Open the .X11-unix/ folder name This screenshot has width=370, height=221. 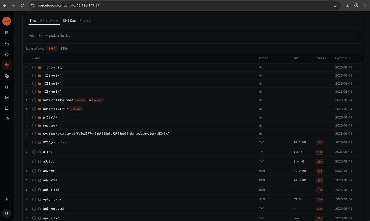[52, 83]
